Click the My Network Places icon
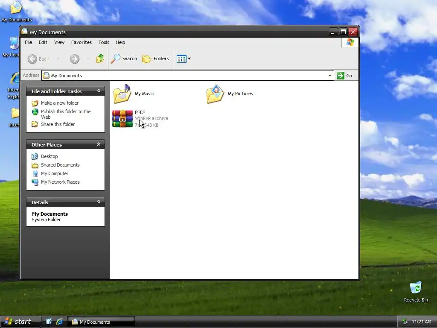 [x=35, y=182]
